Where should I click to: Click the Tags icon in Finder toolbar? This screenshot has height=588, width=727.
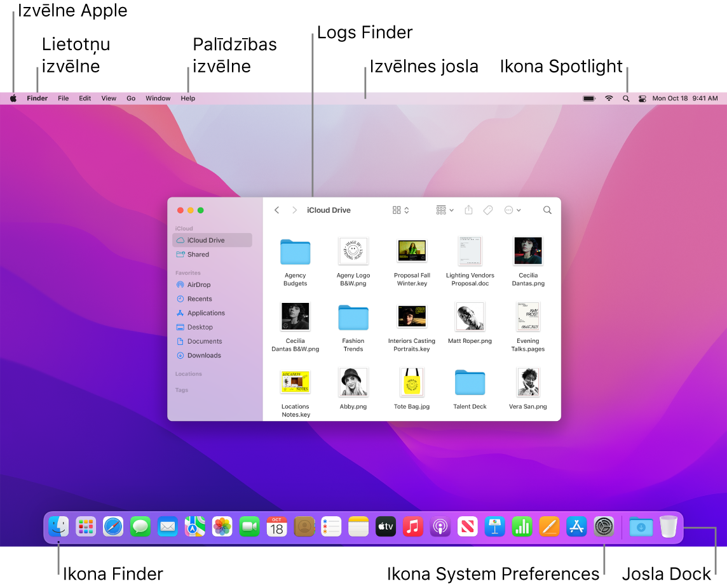pos(487,210)
